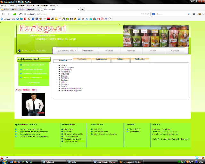Open the Présentation navigation item
The height and width of the screenshot is (164, 205).
click(x=87, y=51)
